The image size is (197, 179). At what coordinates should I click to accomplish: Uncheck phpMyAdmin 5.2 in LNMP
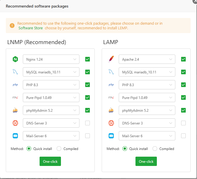point(88,110)
